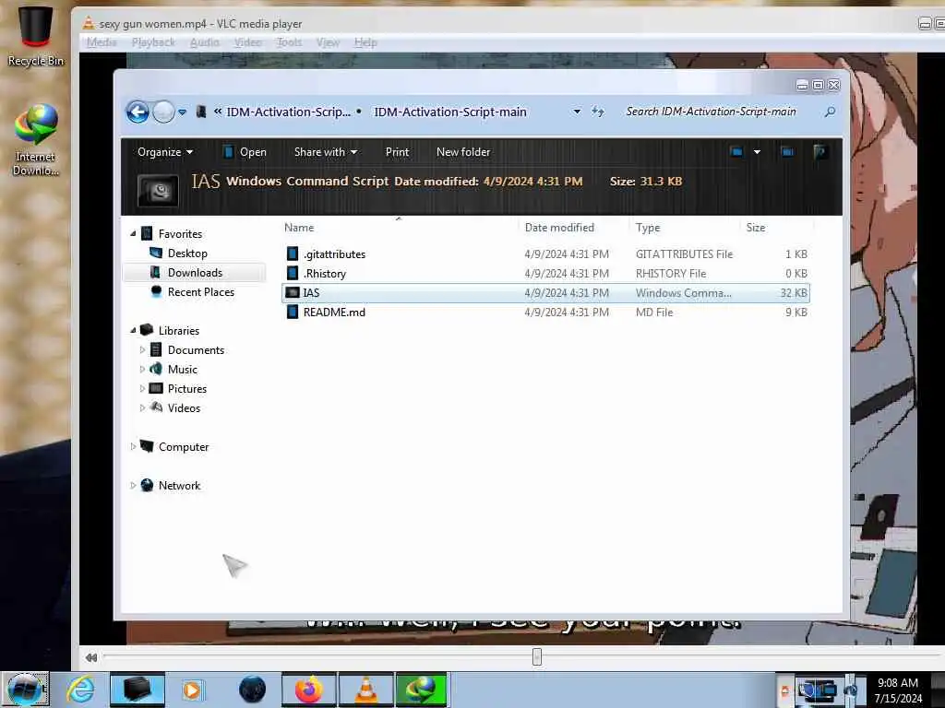
Task: Expand the Music library node
Action: pyautogui.click(x=142, y=369)
